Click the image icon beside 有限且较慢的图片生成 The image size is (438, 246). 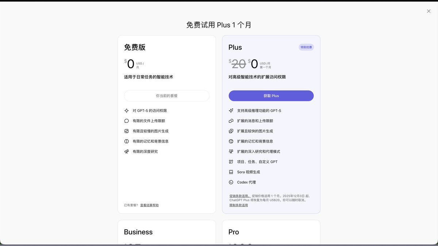pyautogui.click(x=127, y=131)
